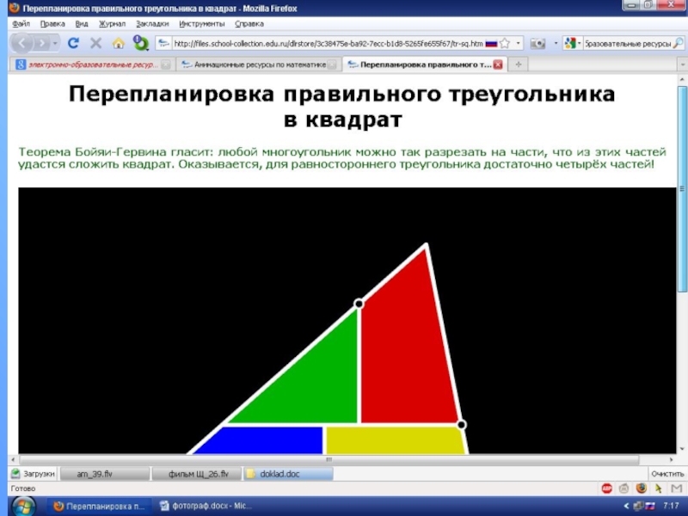Click the Загрузки downloads button
This screenshot has width=688, height=516.
34,474
